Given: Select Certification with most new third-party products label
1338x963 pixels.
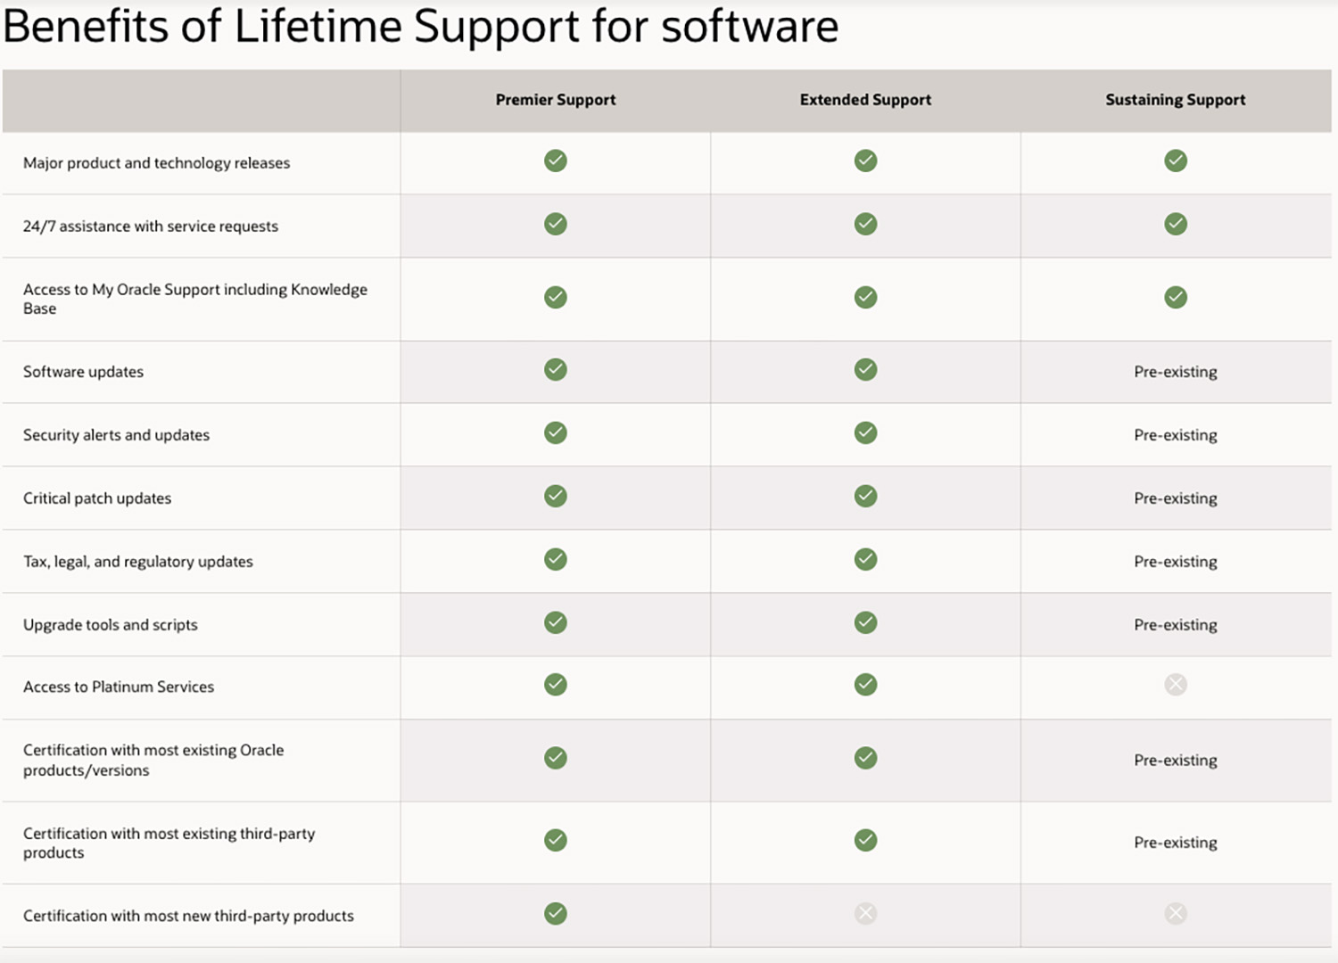Looking at the screenshot, I should pyautogui.click(x=188, y=916).
